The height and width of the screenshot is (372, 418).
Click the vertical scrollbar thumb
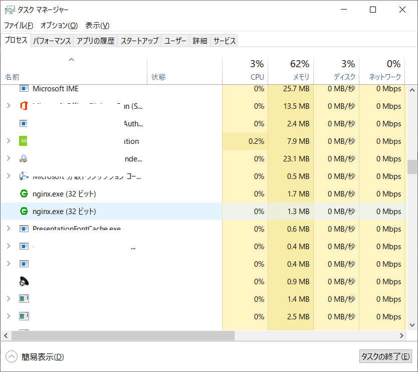point(412,166)
